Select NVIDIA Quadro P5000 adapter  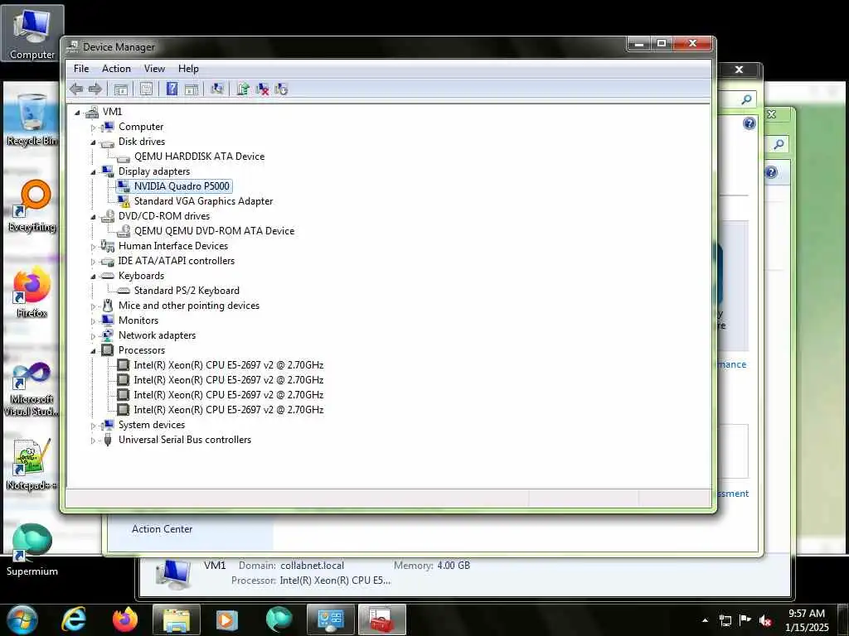pos(182,186)
